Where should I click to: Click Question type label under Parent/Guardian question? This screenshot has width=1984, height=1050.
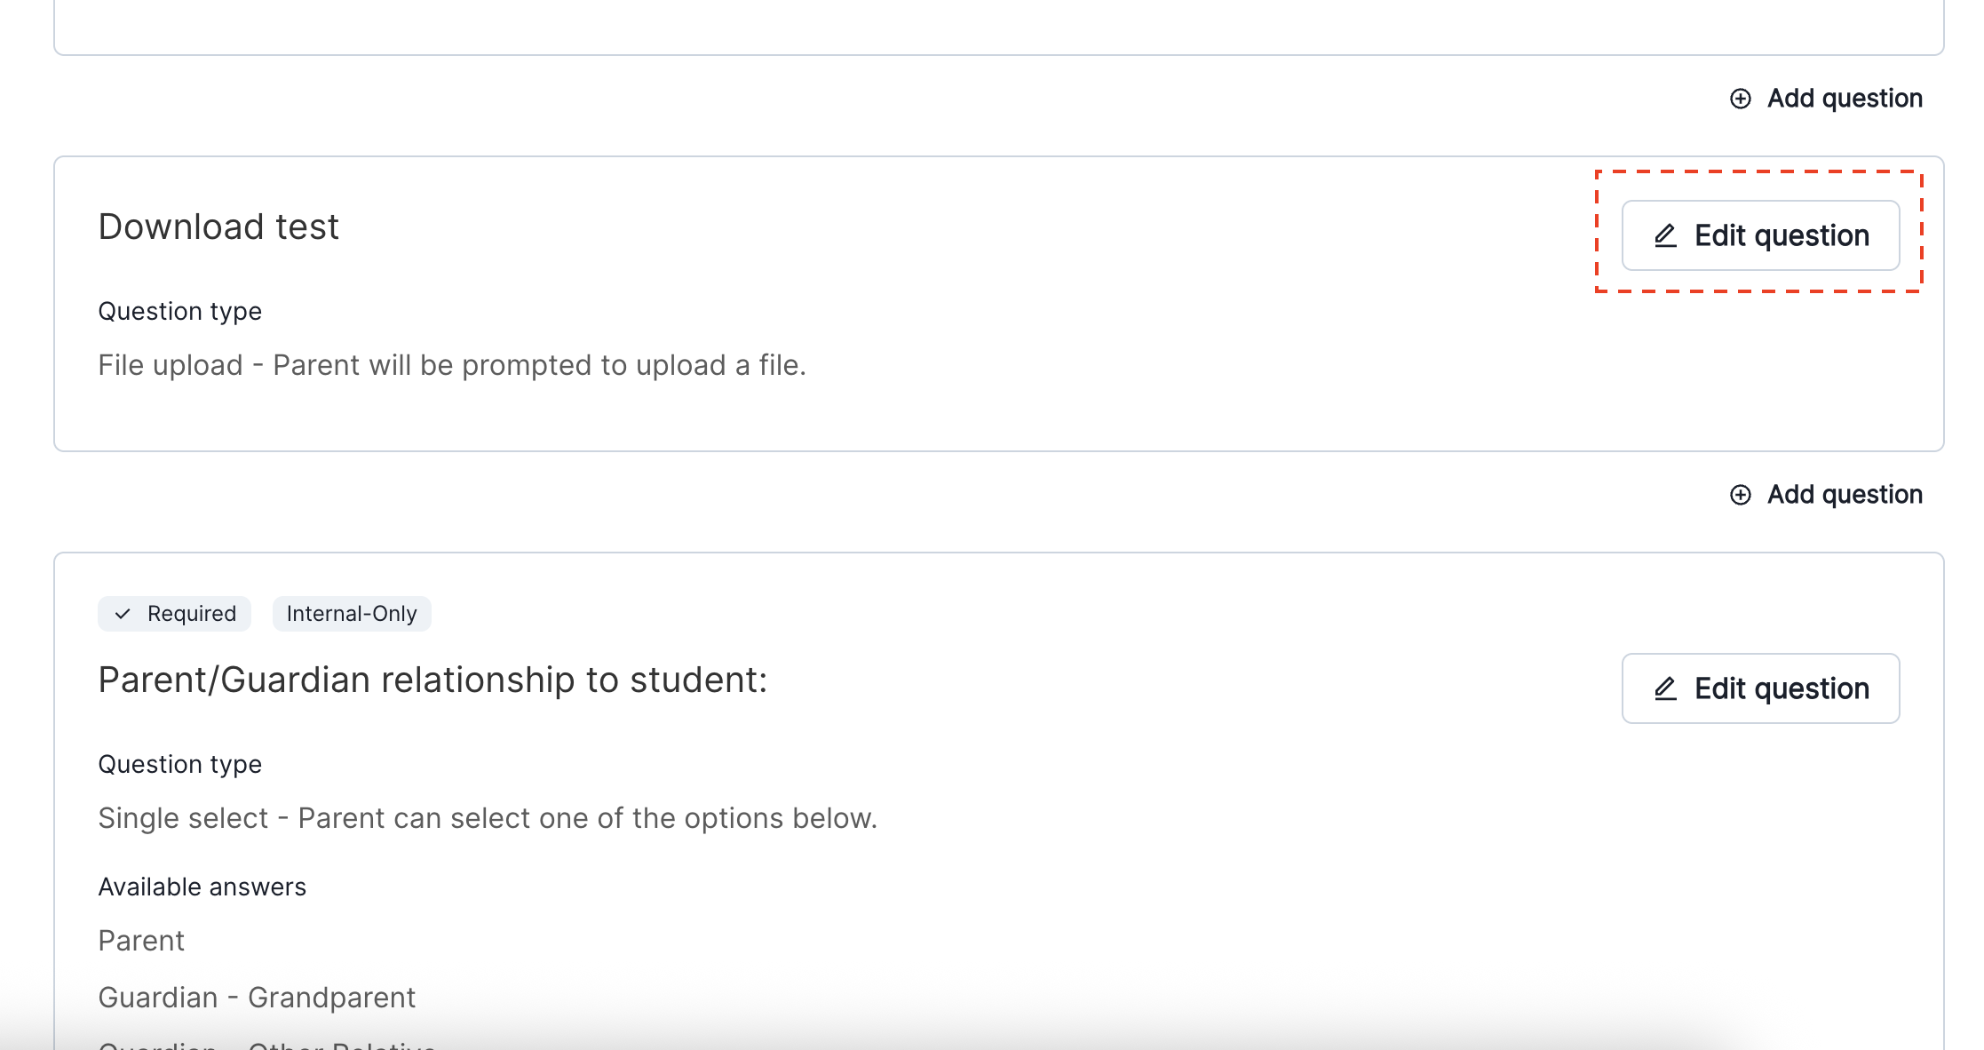tap(179, 765)
